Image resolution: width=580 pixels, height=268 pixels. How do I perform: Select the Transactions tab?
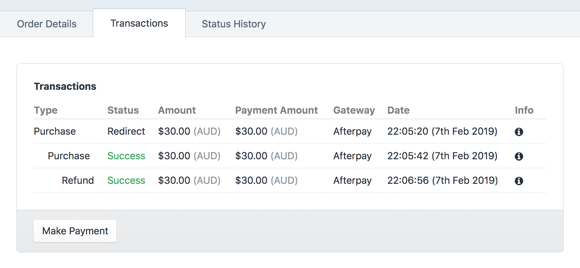(139, 23)
